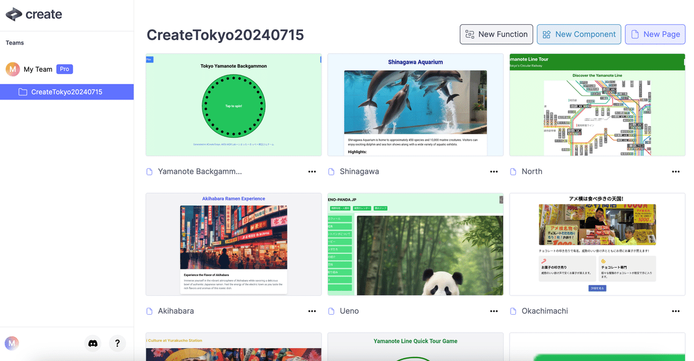Open the Ueno panda thumbnail
Screen dimensions: 694x361
click(415, 244)
